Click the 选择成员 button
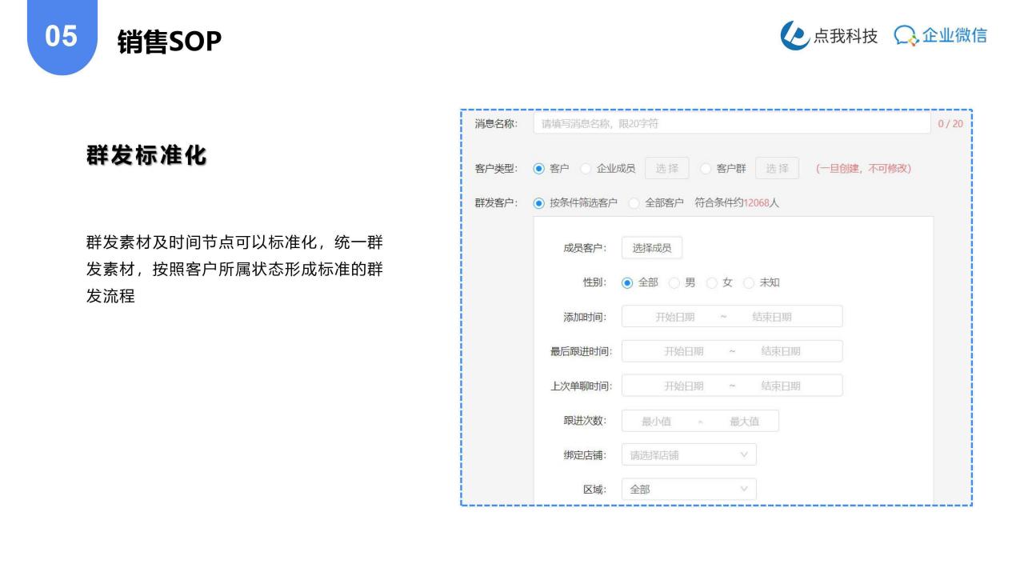Screen dimensions: 1024x576 (x=651, y=248)
